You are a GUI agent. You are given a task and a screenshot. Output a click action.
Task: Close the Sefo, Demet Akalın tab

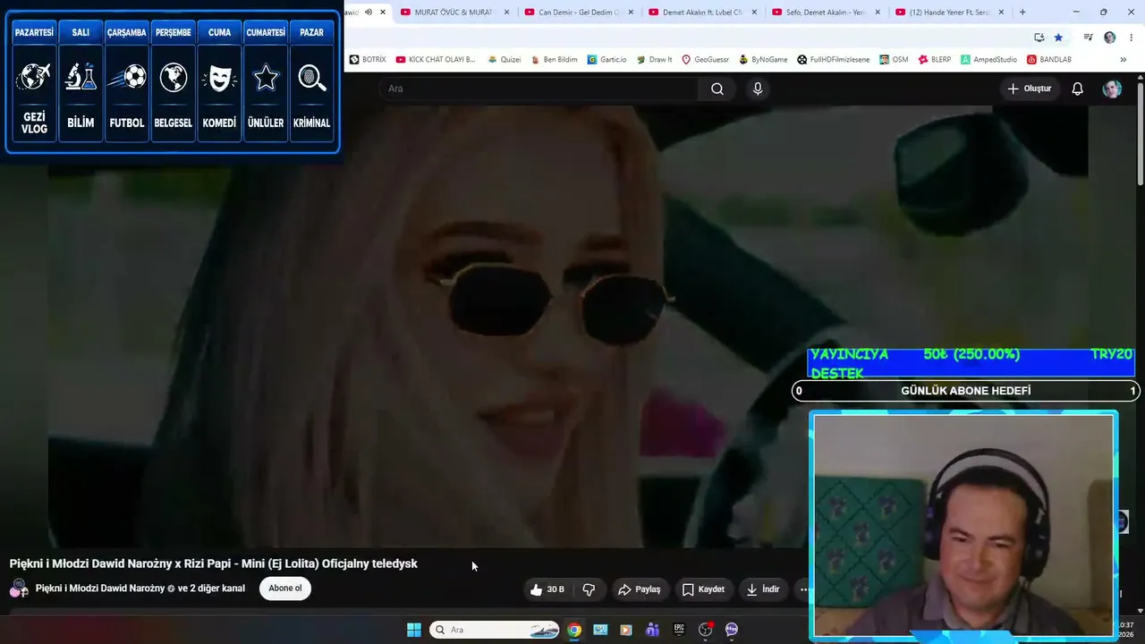tap(878, 13)
